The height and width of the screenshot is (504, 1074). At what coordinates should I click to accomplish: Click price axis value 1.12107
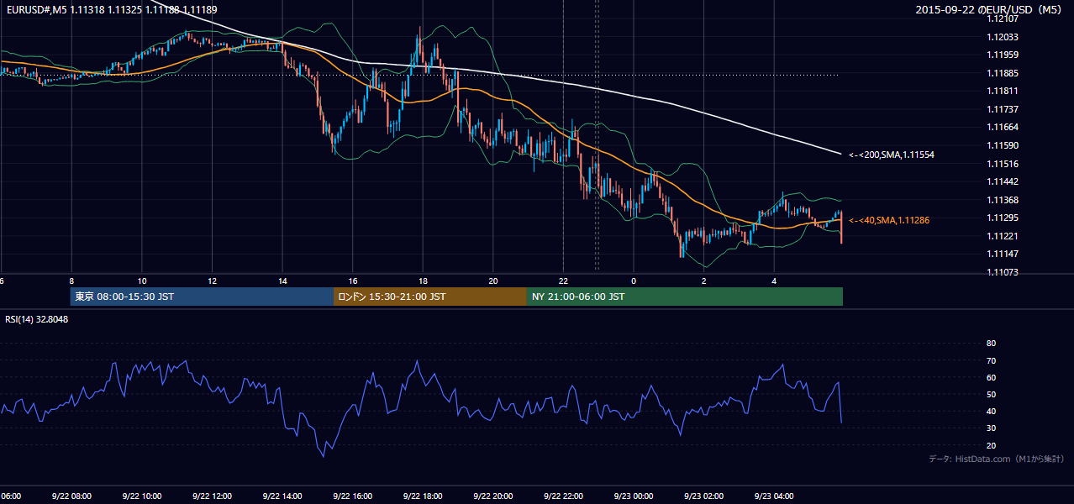coord(1003,18)
